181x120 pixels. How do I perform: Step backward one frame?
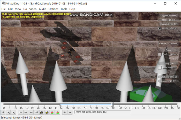pos(26,112)
